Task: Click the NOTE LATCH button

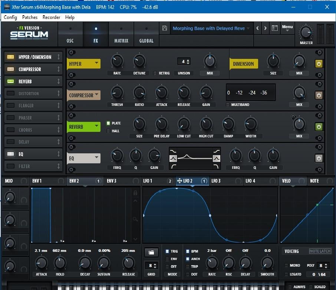Action: (x=320, y=251)
